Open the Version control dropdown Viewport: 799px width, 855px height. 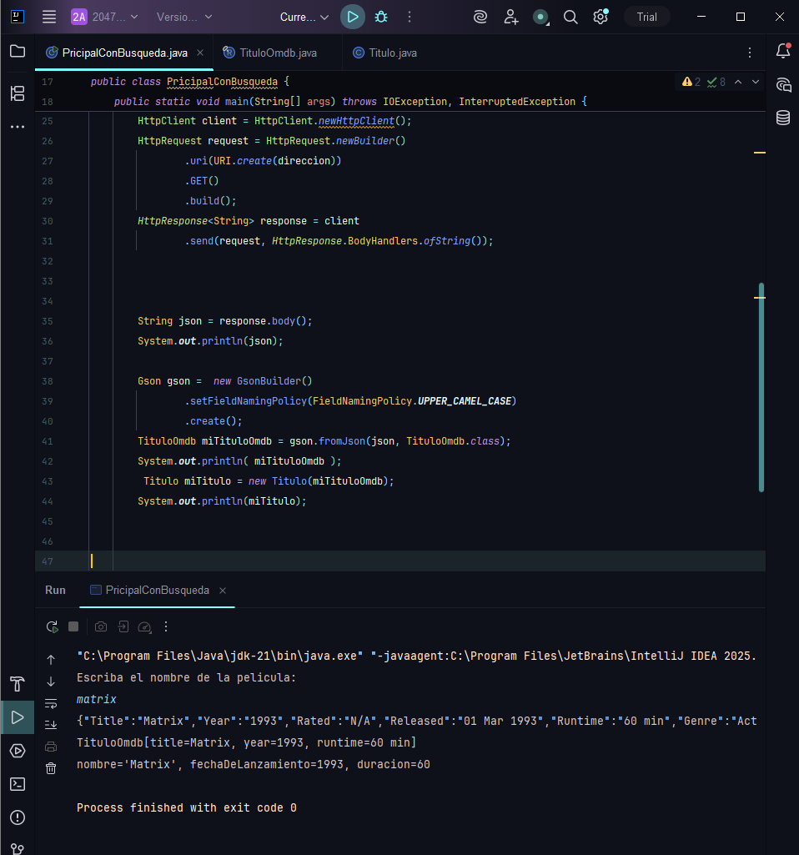pos(184,17)
